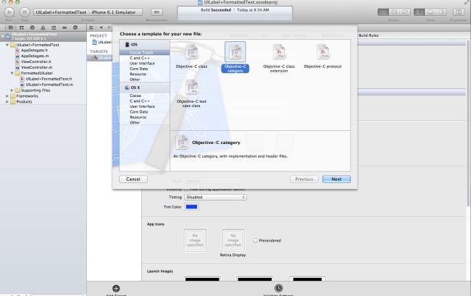
Task: Collapse the FormattedUILabel folder
Action: (x=12, y=73)
